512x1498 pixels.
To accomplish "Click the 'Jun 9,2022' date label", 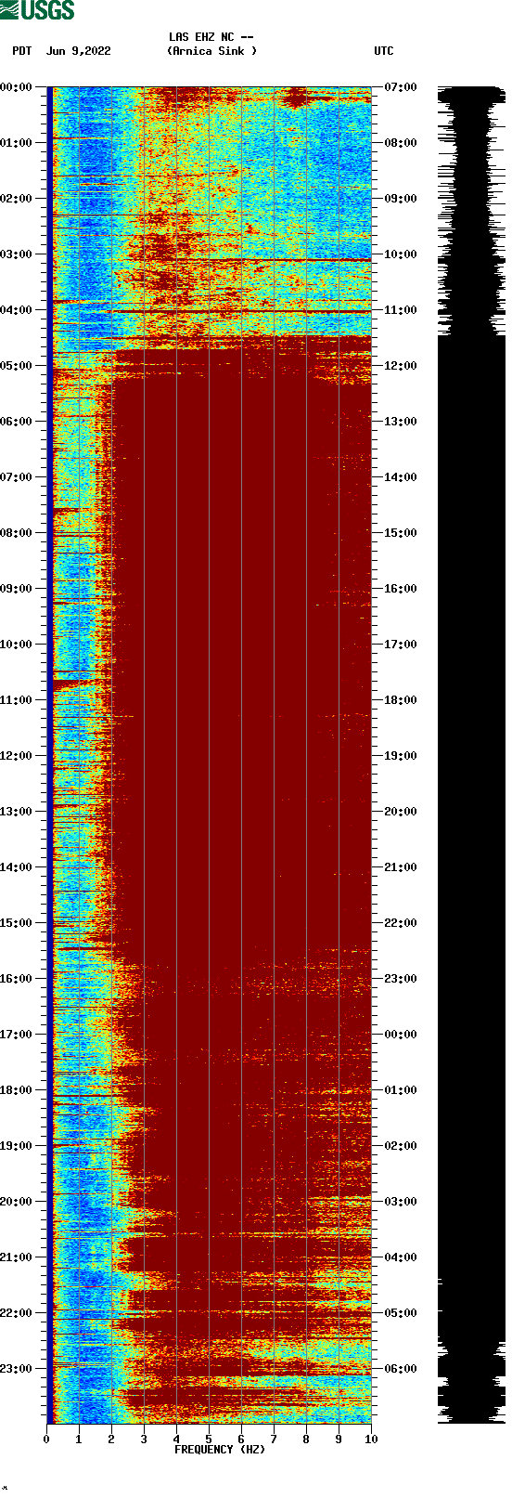I will coord(78,51).
